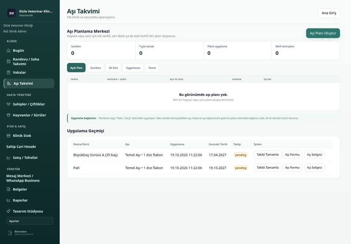Click the Belgeler document icon
This screenshot has height=244, width=351.
pos(8,189)
